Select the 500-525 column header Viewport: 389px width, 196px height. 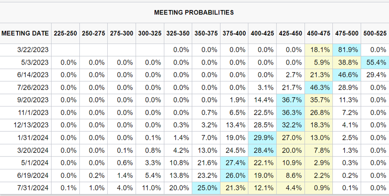point(375,33)
